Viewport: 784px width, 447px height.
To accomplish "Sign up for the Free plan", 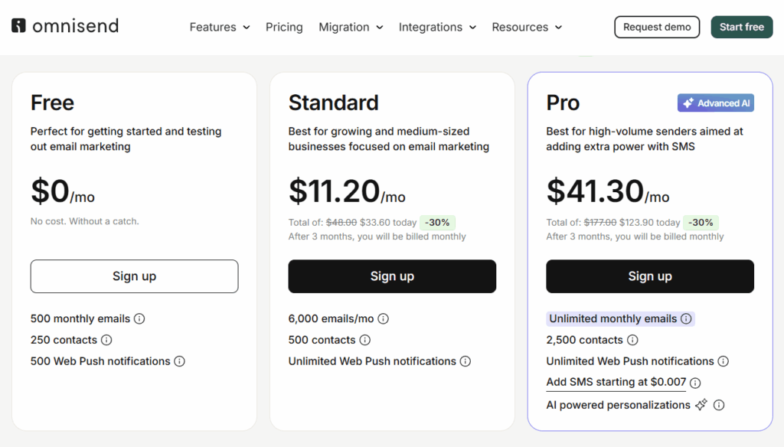I will [134, 276].
